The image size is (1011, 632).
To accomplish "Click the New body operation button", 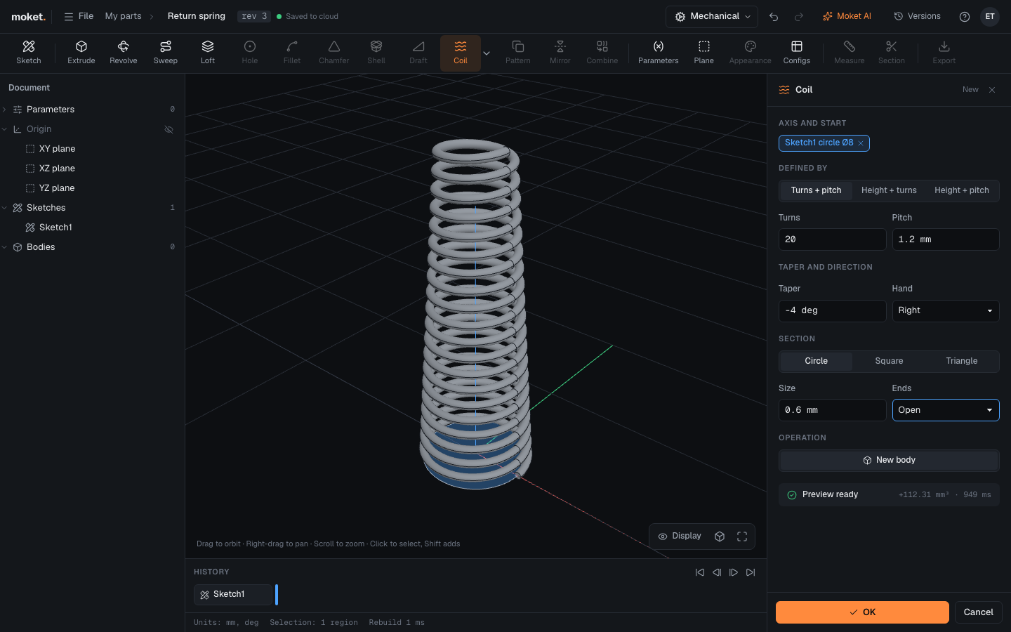I will coord(889,461).
